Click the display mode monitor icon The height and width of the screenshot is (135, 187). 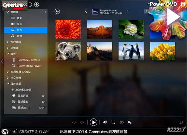pyautogui.click(x=181, y=122)
